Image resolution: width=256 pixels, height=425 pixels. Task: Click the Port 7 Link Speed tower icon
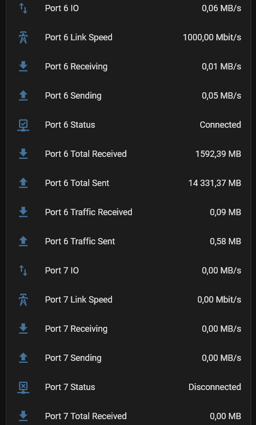pyautogui.click(x=23, y=300)
